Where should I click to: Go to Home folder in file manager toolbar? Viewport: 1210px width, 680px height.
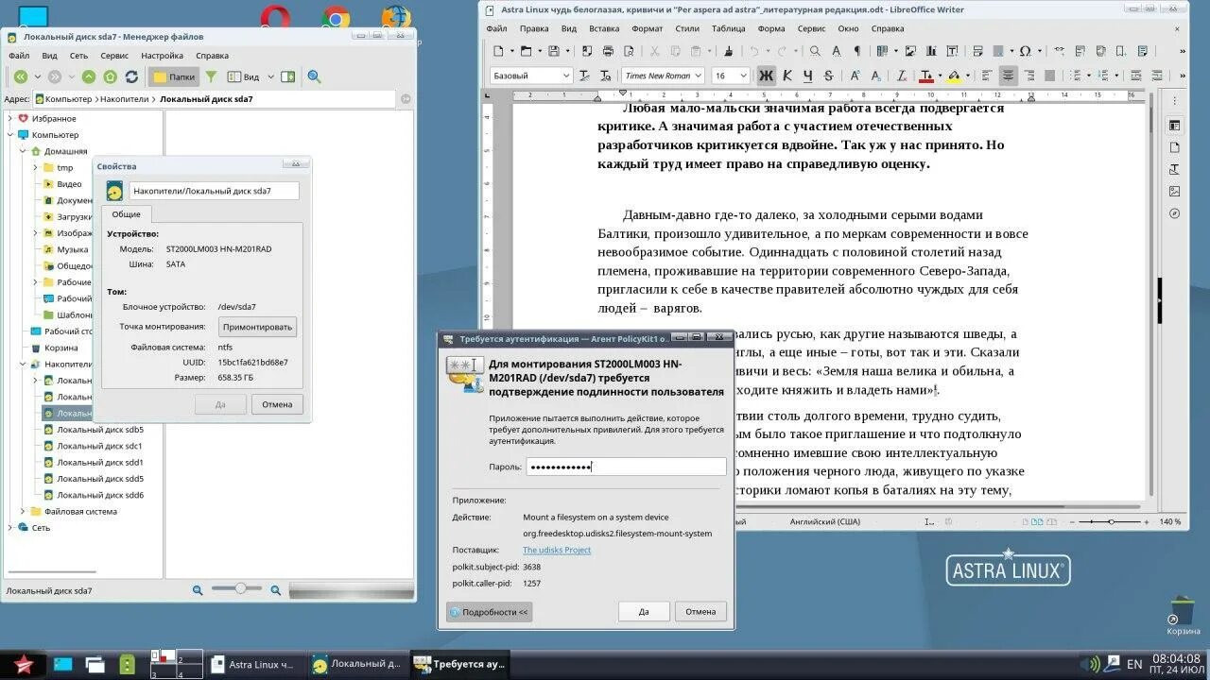(x=110, y=76)
